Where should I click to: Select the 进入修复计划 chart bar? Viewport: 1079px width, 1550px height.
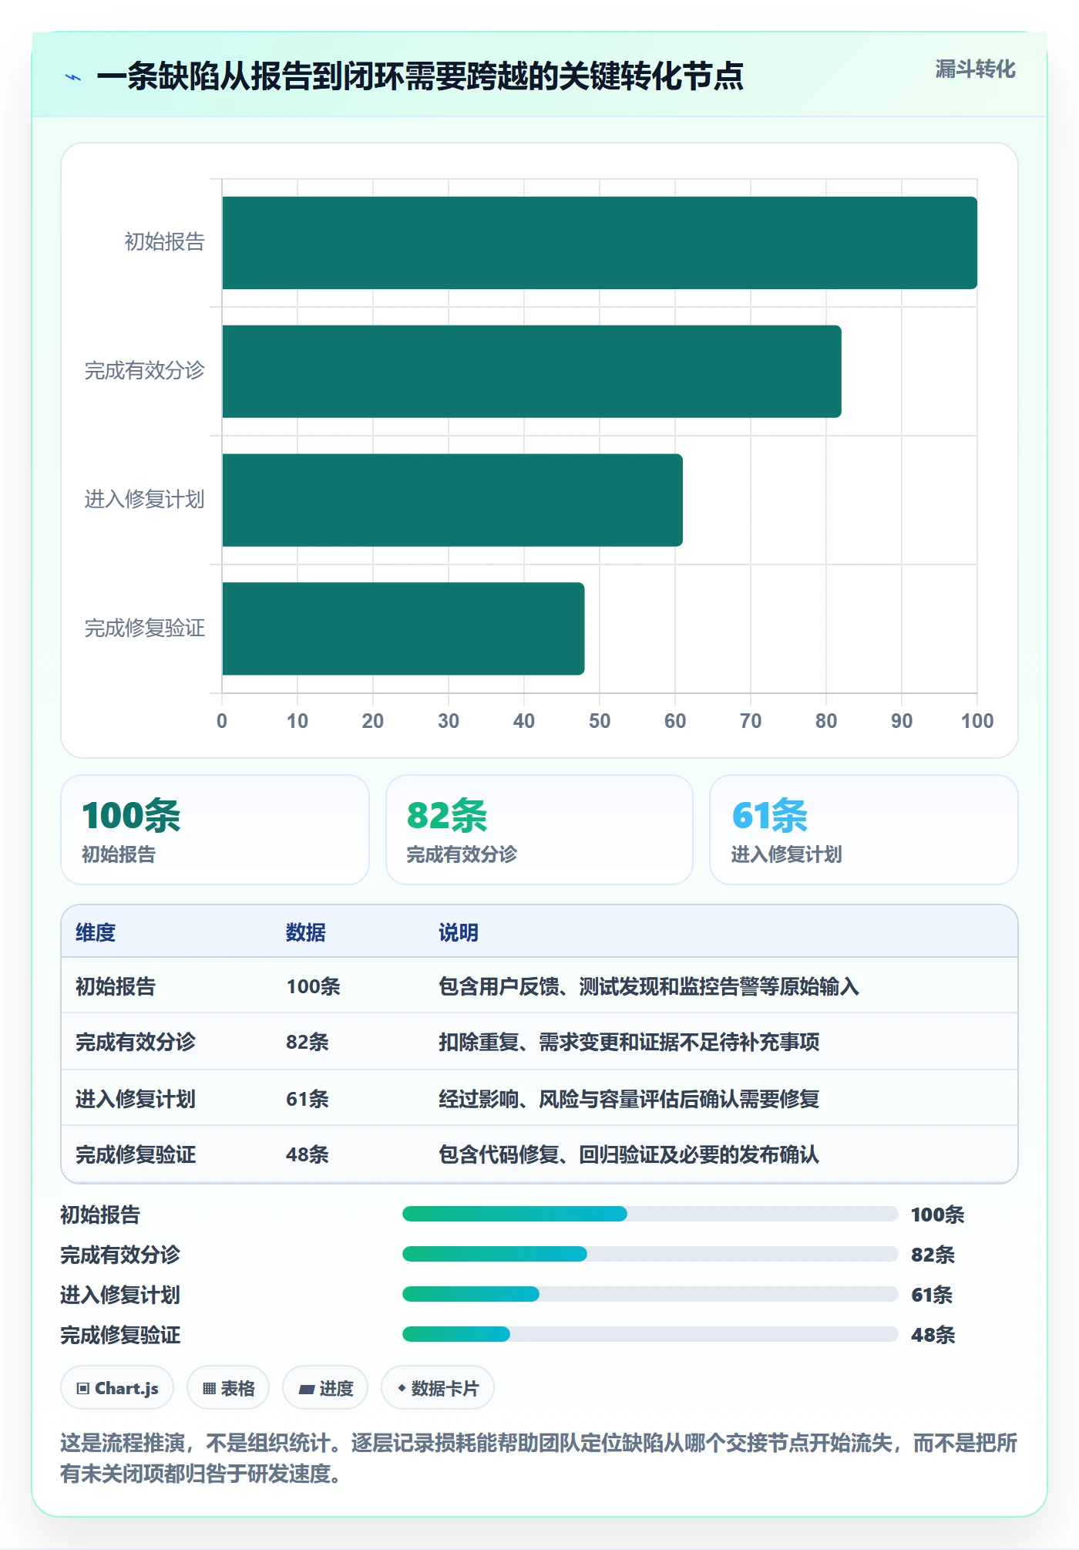tap(452, 500)
